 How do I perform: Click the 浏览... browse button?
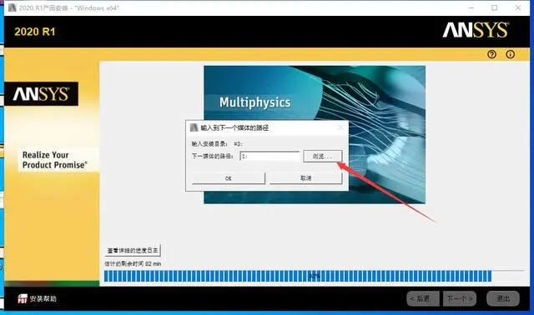point(323,156)
